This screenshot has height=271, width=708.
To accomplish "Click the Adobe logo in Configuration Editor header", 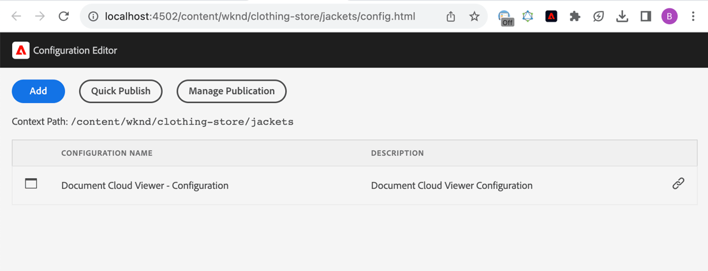I will tap(21, 50).
